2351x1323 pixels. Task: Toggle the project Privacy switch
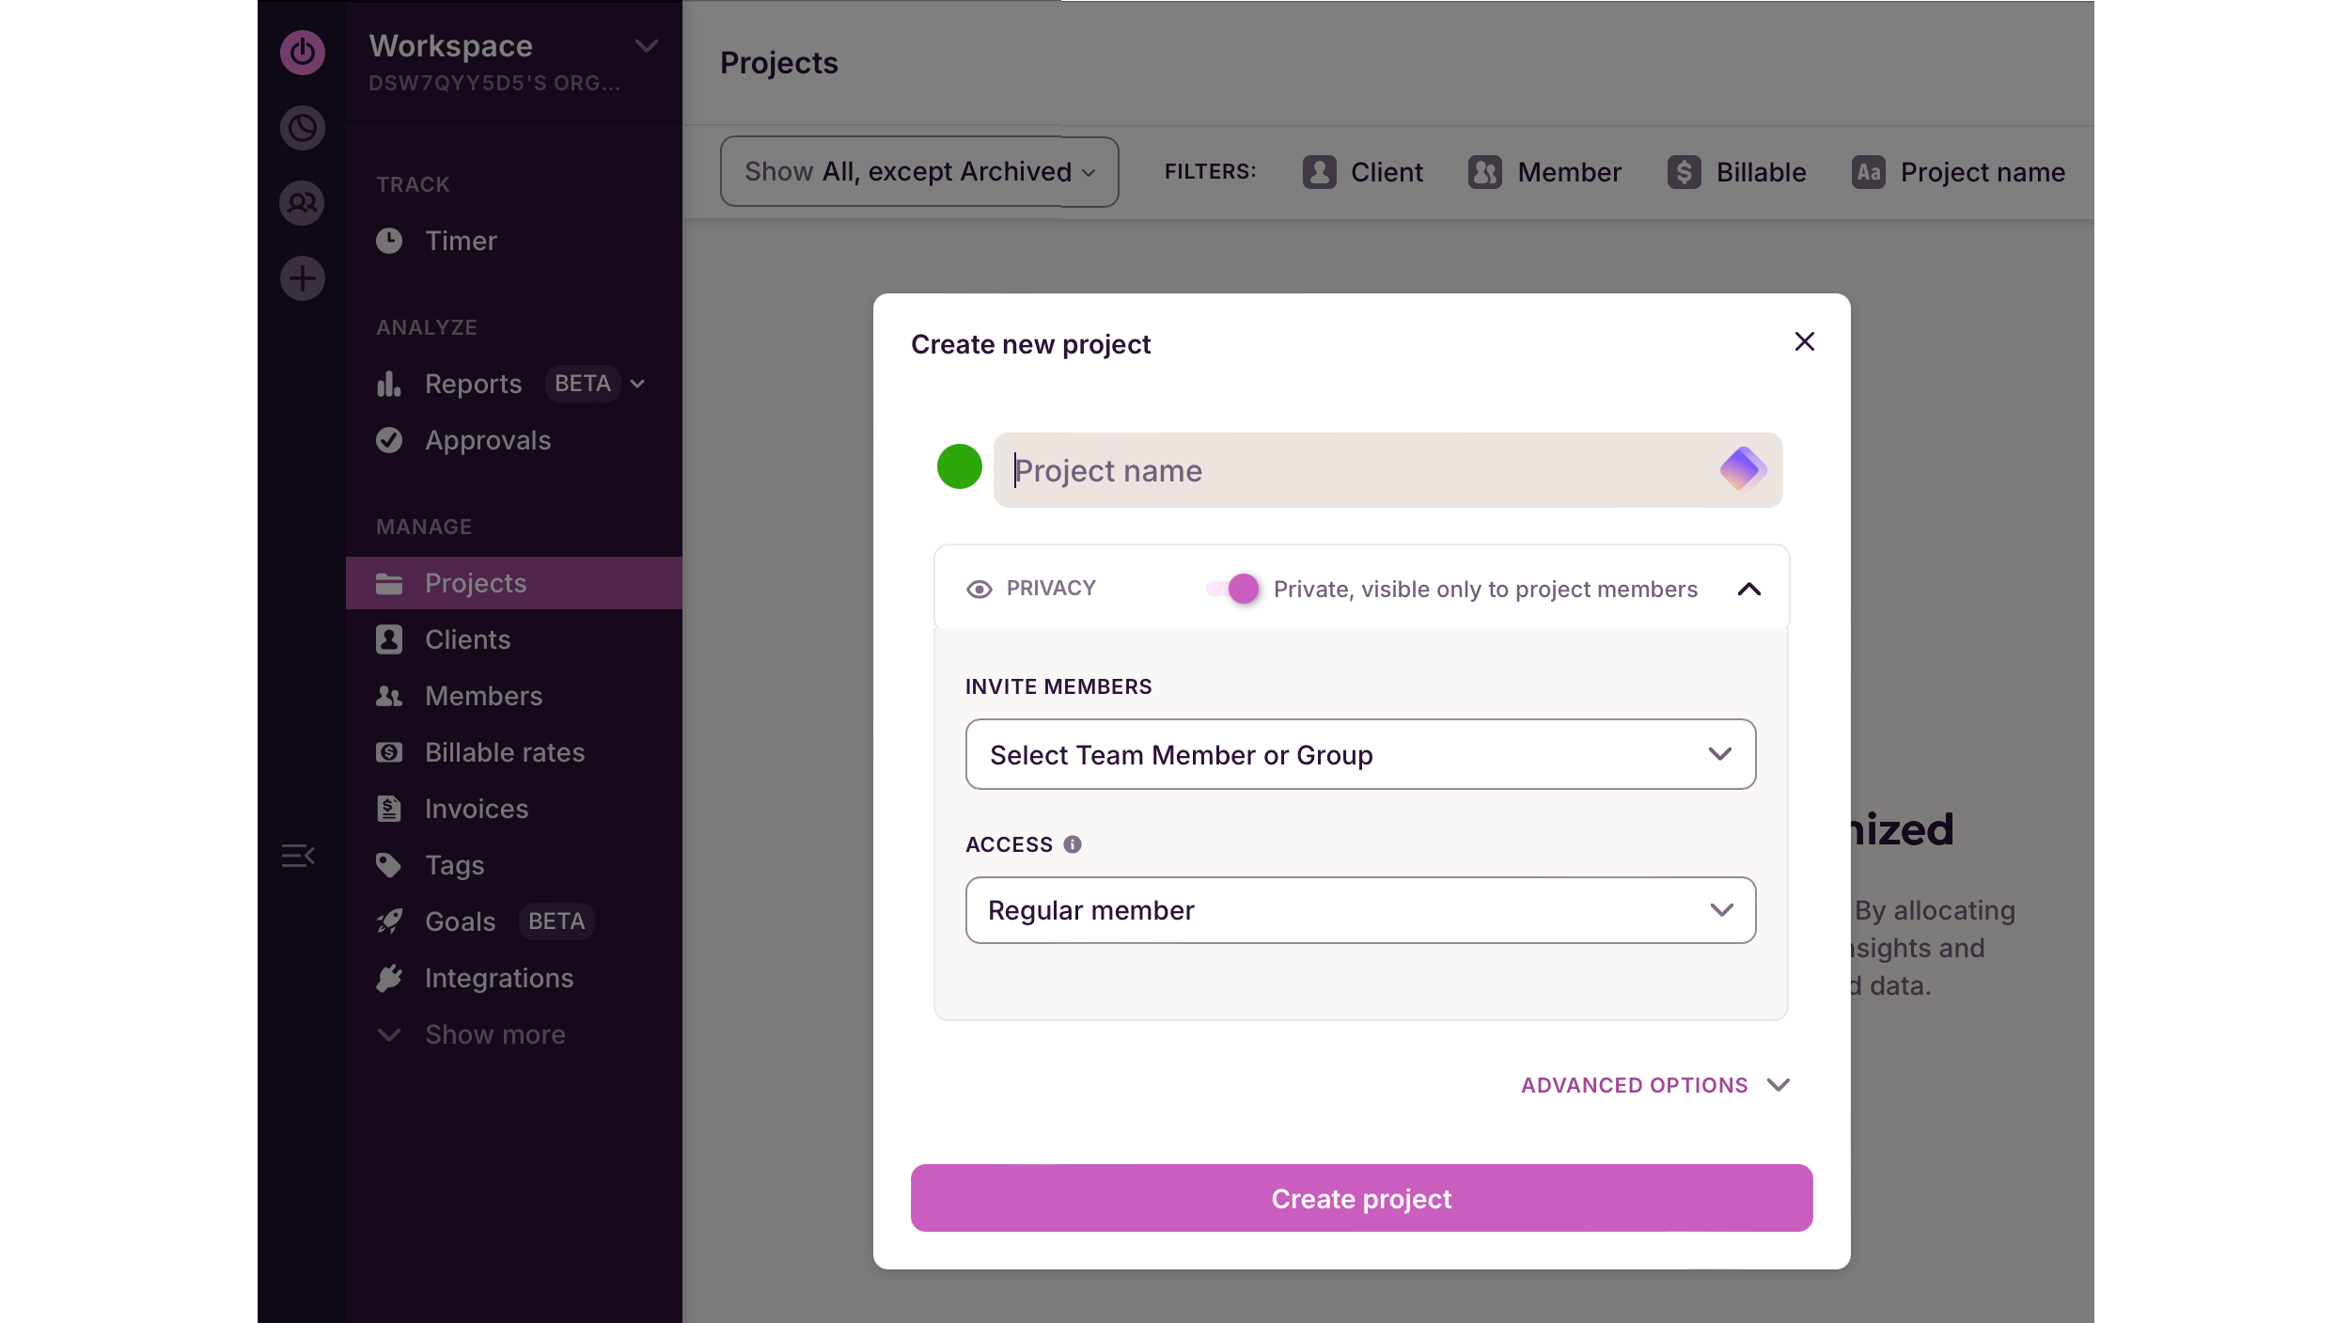[x=1234, y=589]
